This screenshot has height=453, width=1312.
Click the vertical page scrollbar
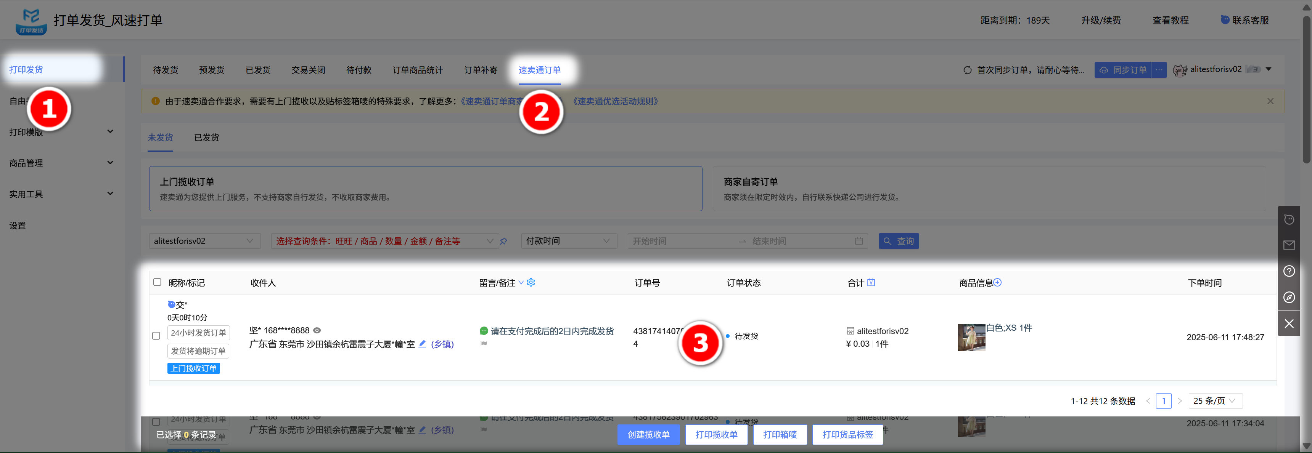tap(1306, 89)
